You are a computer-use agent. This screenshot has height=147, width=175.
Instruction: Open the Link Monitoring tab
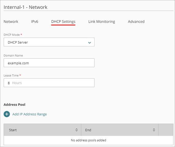click(x=102, y=21)
